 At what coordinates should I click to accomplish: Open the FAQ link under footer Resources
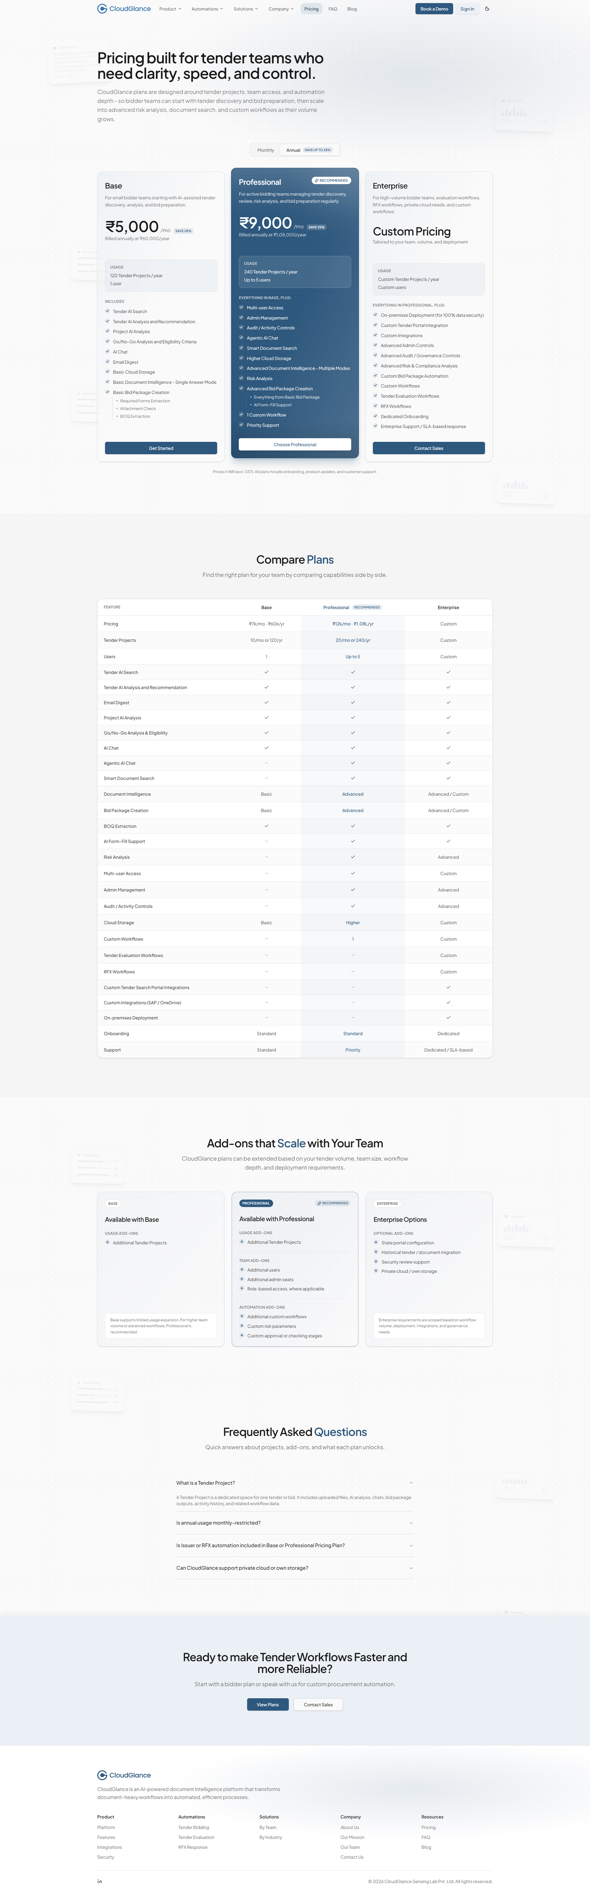click(x=426, y=1837)
